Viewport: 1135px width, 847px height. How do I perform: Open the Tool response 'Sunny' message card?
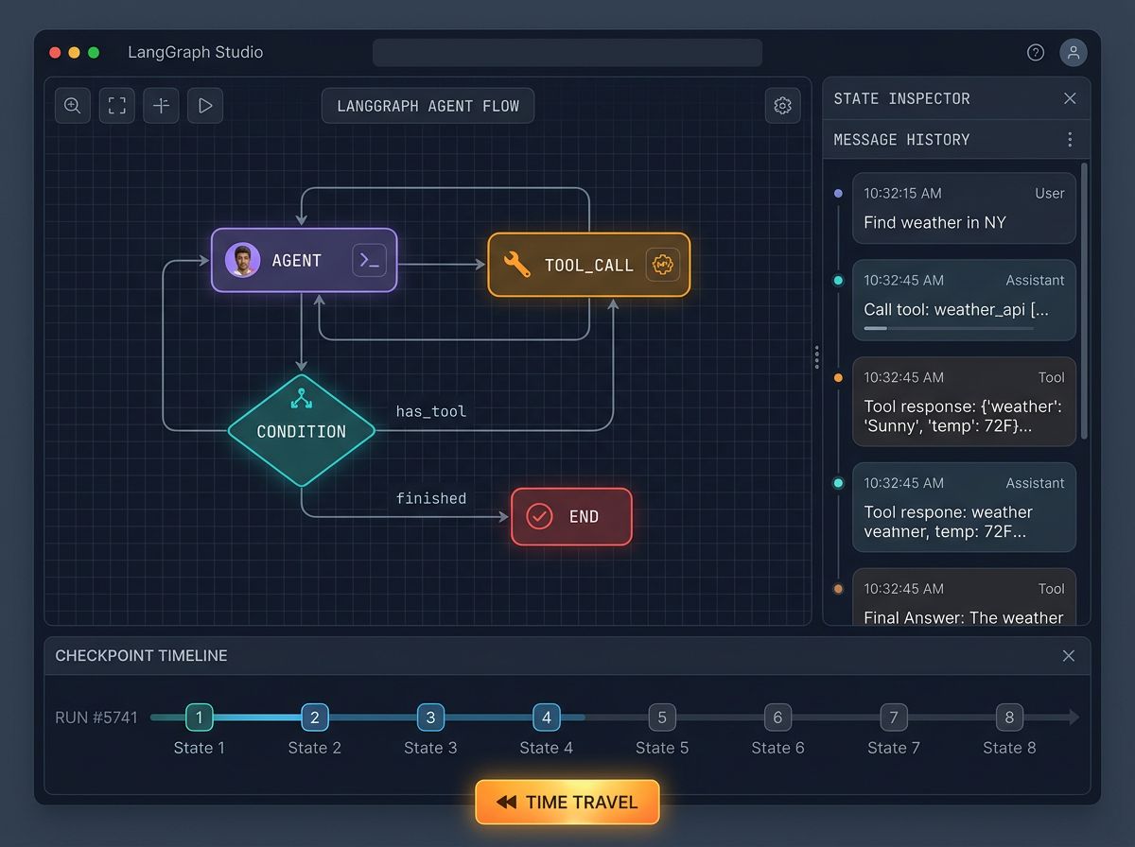coord(964,402)
